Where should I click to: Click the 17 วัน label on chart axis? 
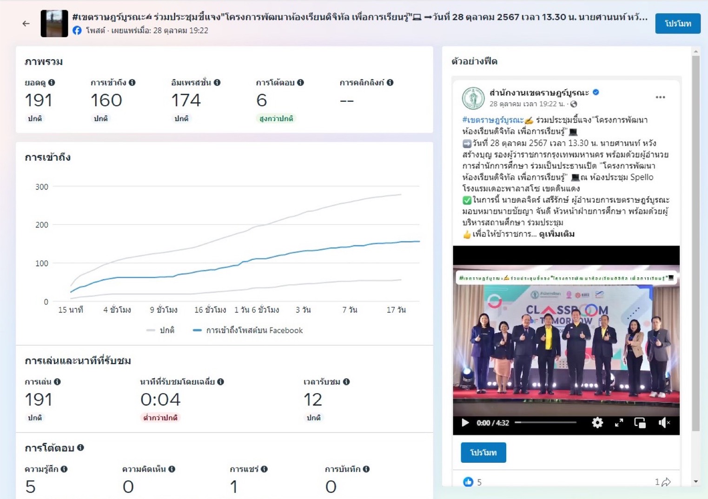pos(396,310)
